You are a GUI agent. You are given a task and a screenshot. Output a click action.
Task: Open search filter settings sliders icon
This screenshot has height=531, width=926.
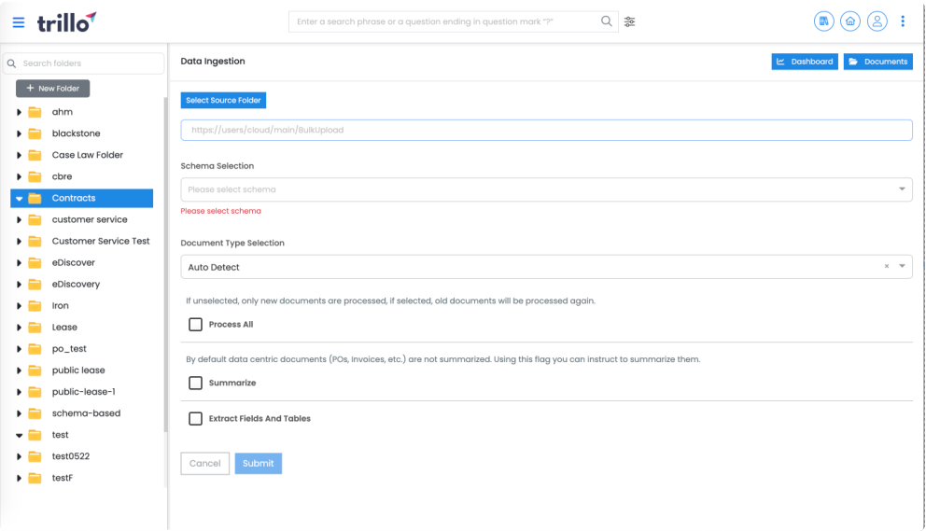pos(629,21)
